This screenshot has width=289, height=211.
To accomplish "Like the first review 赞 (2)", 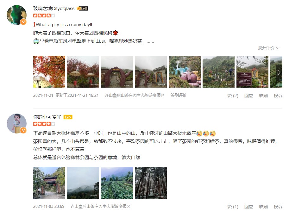I will pos(233,96).
